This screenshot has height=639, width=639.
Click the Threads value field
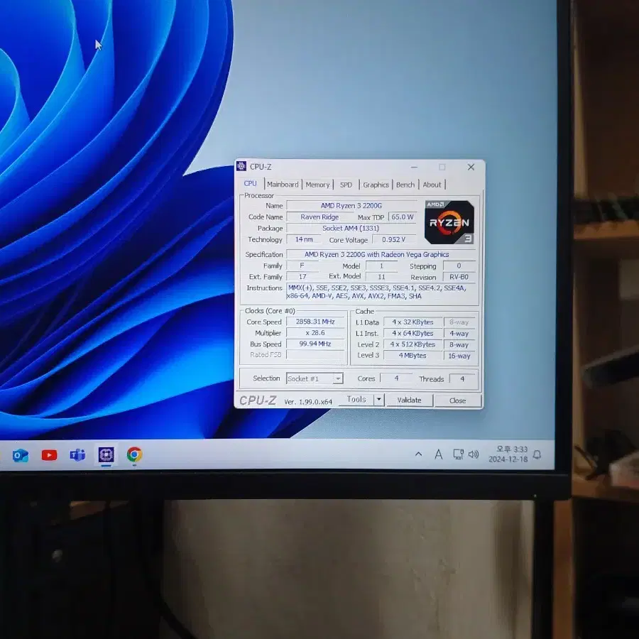[462, 378]
